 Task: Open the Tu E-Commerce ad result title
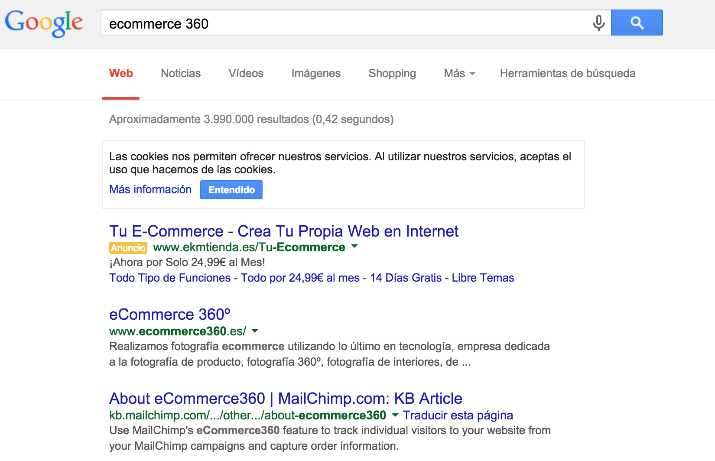pos(283,231)
